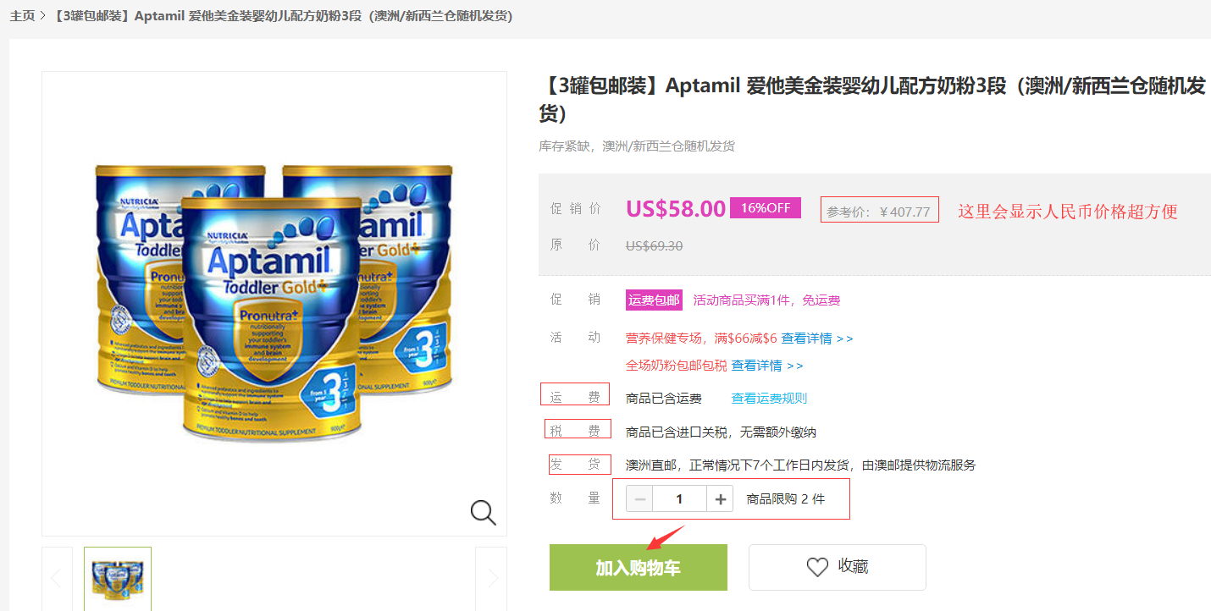Click the 营养保健专场 满$66减$6 promotion text
1211x611 pixels.
point(701,339)
